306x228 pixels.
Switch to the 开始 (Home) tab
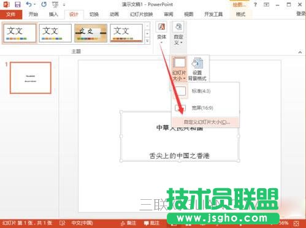click(33, 14)
